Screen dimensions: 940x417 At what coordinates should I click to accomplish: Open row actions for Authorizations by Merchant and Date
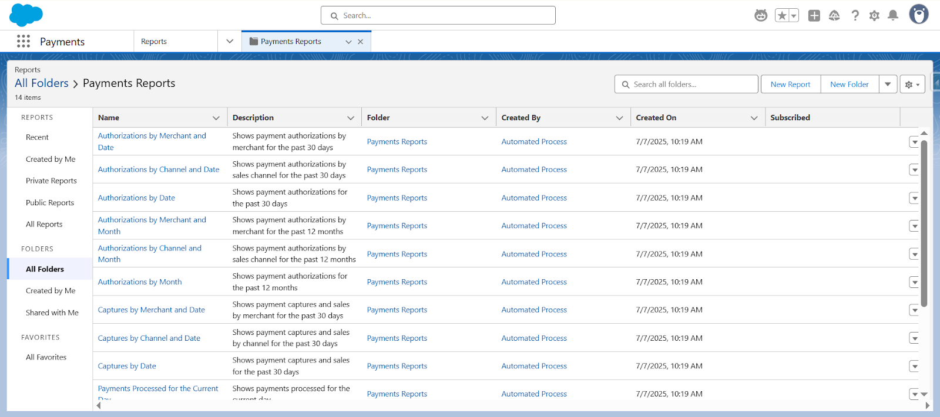click(914, 142)
